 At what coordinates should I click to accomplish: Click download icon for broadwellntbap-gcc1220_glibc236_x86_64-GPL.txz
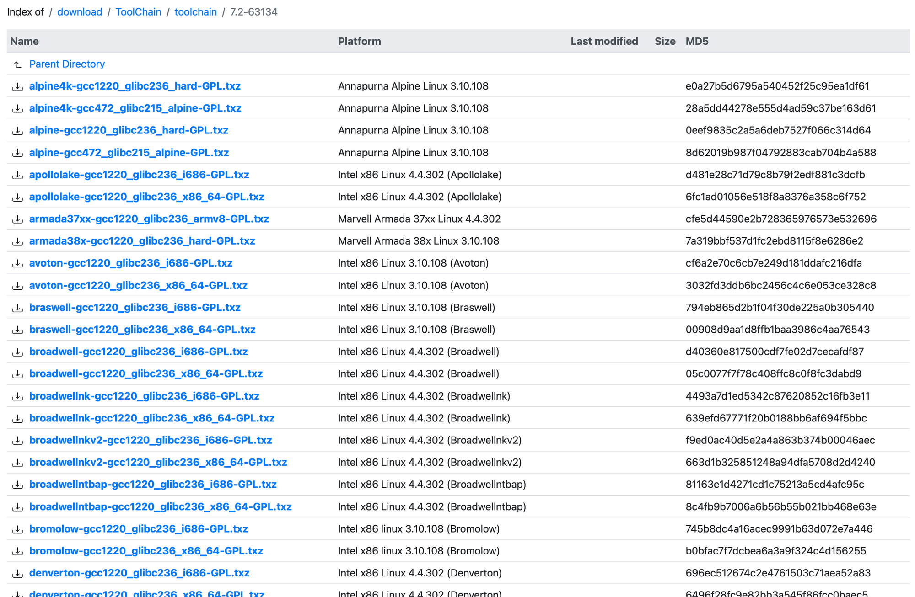[17, 507]
